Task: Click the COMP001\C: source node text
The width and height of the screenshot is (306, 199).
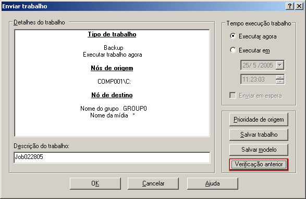Action: coord(114,81)
